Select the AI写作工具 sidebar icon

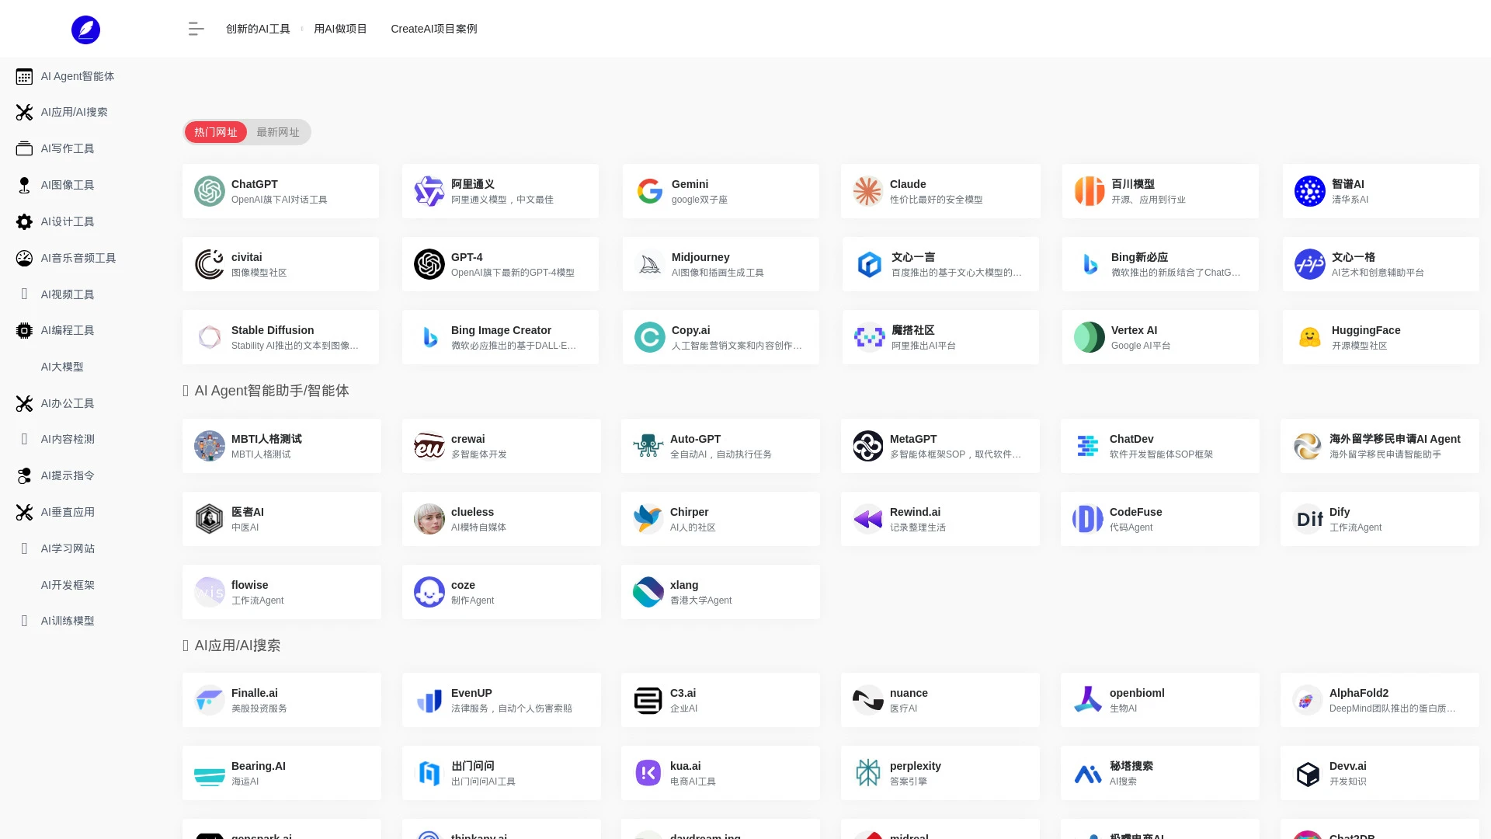23,148
